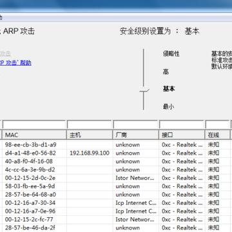Image resolution: width=232 pixels, height=232 pixels.
Task: Sort by the 厂商 column header
Action: 136,135
